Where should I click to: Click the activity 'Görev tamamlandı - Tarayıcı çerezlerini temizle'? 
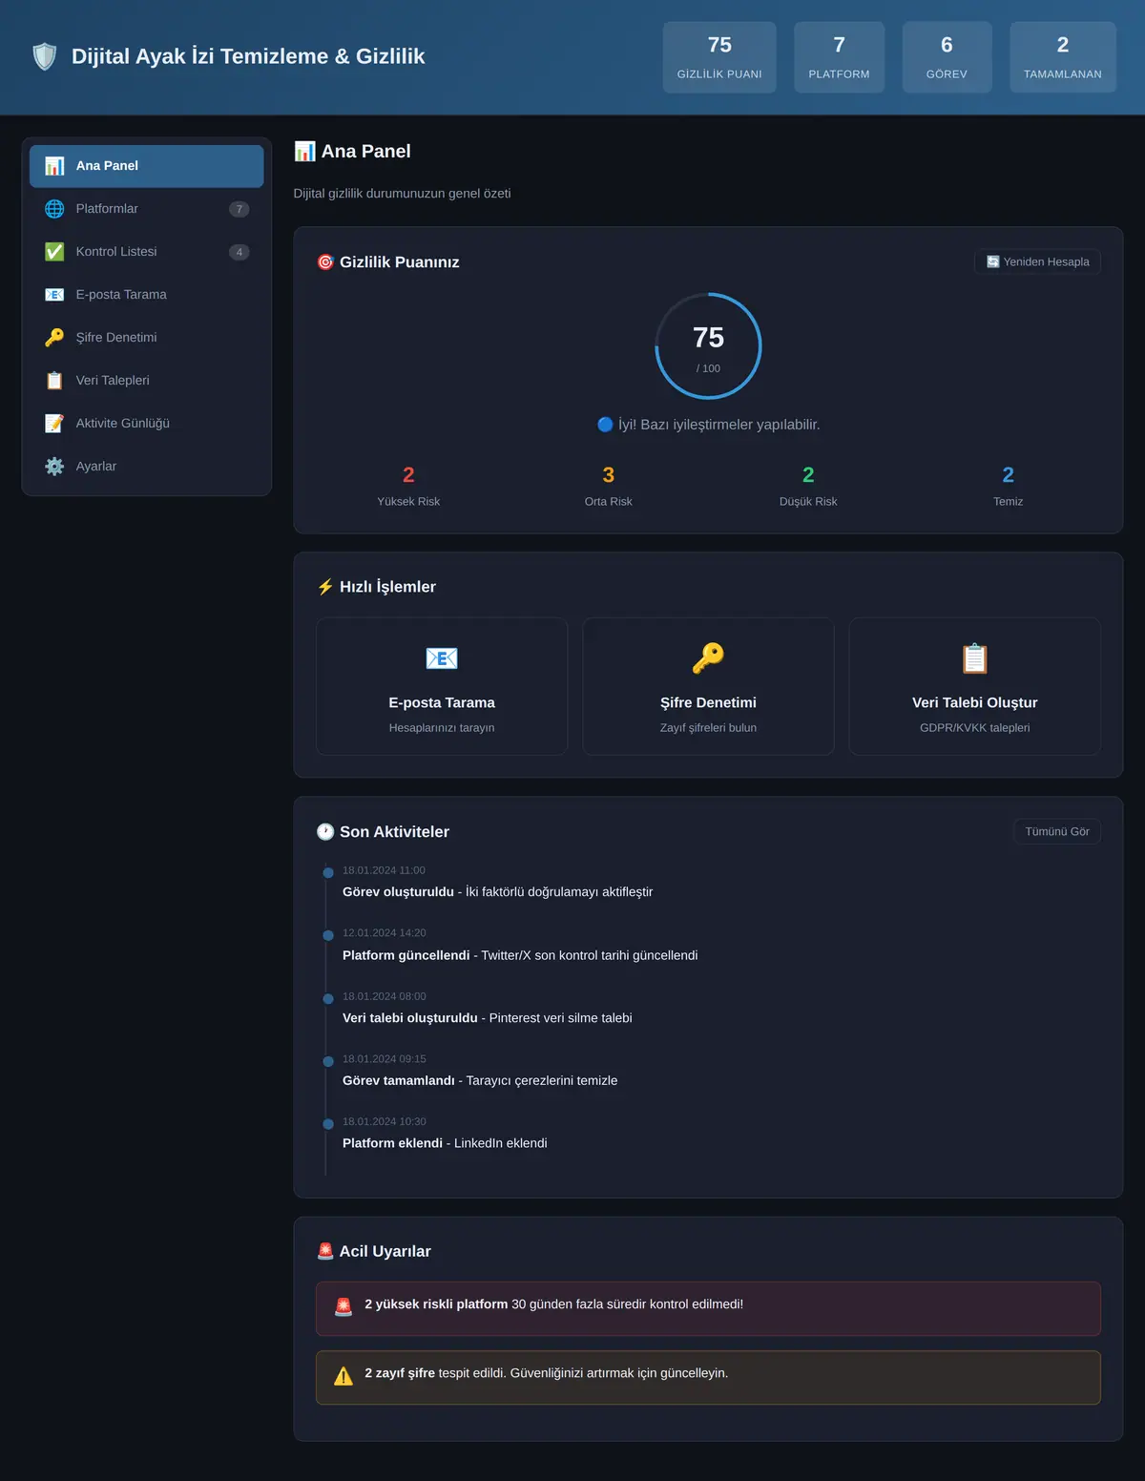coord(480,1081)
